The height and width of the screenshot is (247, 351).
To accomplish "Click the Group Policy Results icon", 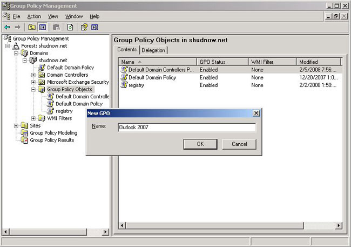I will pyautogui.click(x=24, y=140).
